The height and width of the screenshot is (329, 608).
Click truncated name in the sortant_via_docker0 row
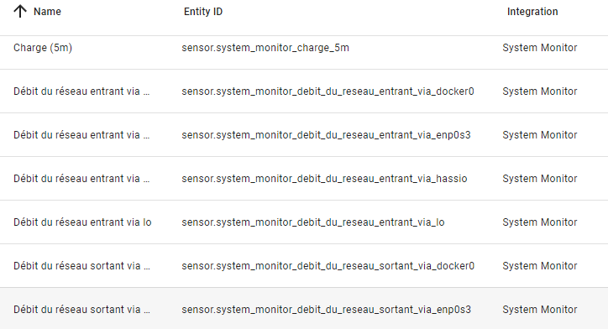pos(81,266)
